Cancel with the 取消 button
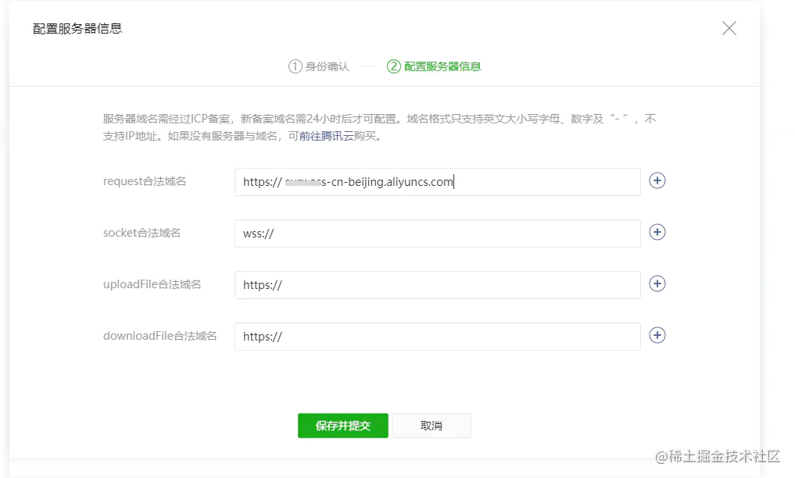Image resolution: width=795 pixels, height=478 pixels. click(432, 426)
